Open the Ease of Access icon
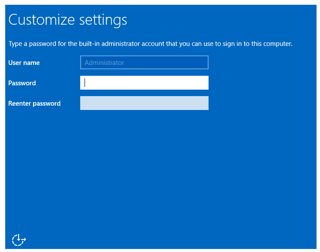This screenshot has height=252, width=320. click(x=19, y=240)
